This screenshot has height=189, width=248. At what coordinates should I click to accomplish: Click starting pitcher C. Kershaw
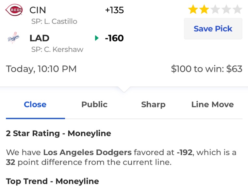pos(57,50)
